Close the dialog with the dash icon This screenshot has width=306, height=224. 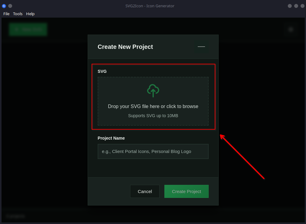click(x=201, y=47)
